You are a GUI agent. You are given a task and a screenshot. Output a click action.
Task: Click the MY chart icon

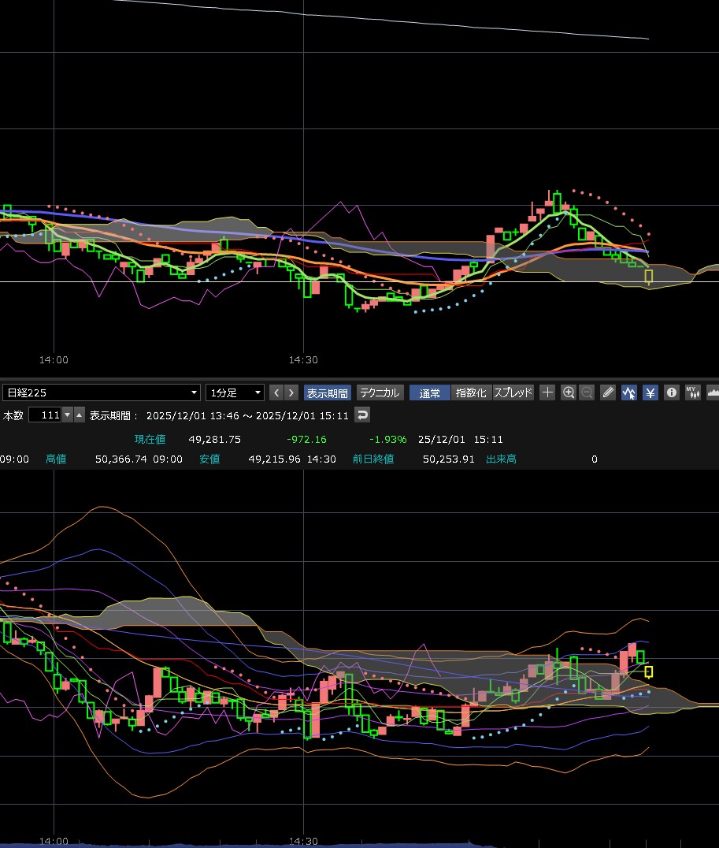click(692, 392)
